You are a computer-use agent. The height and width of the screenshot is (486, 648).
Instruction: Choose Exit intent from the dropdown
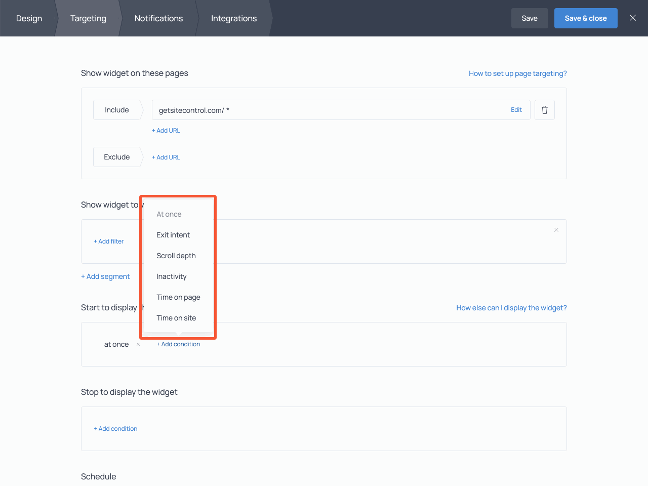173,235
